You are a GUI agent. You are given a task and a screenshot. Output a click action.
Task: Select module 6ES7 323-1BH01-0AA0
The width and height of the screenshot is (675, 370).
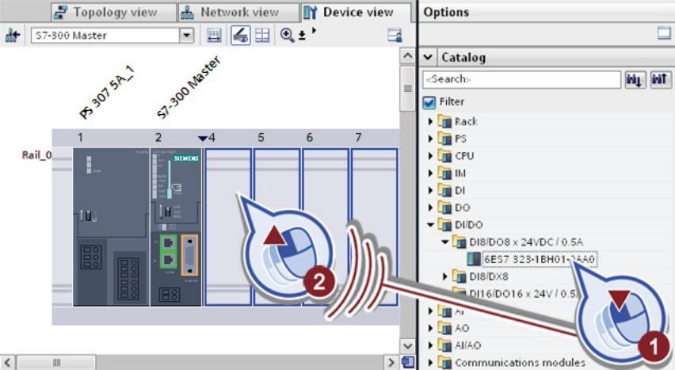tap(540, 259)
